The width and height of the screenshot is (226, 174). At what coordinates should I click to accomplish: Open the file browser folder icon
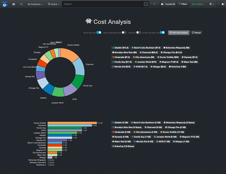coord(21,4)
